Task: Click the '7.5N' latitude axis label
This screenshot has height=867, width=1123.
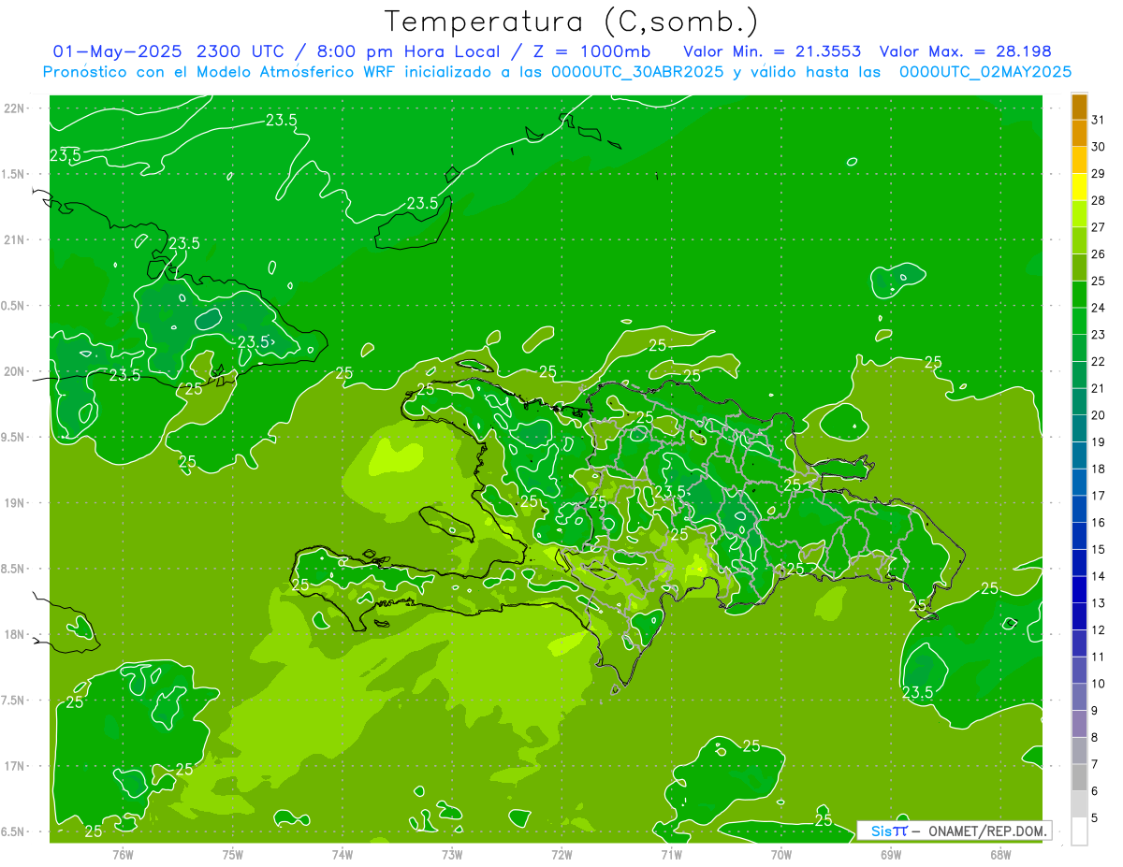Action: pos(13,701)
